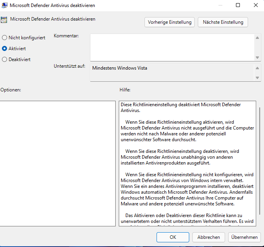Screen dimensions: 264x247
Task: Go to 'Vorherige Einstellung'
Action: 170,22
